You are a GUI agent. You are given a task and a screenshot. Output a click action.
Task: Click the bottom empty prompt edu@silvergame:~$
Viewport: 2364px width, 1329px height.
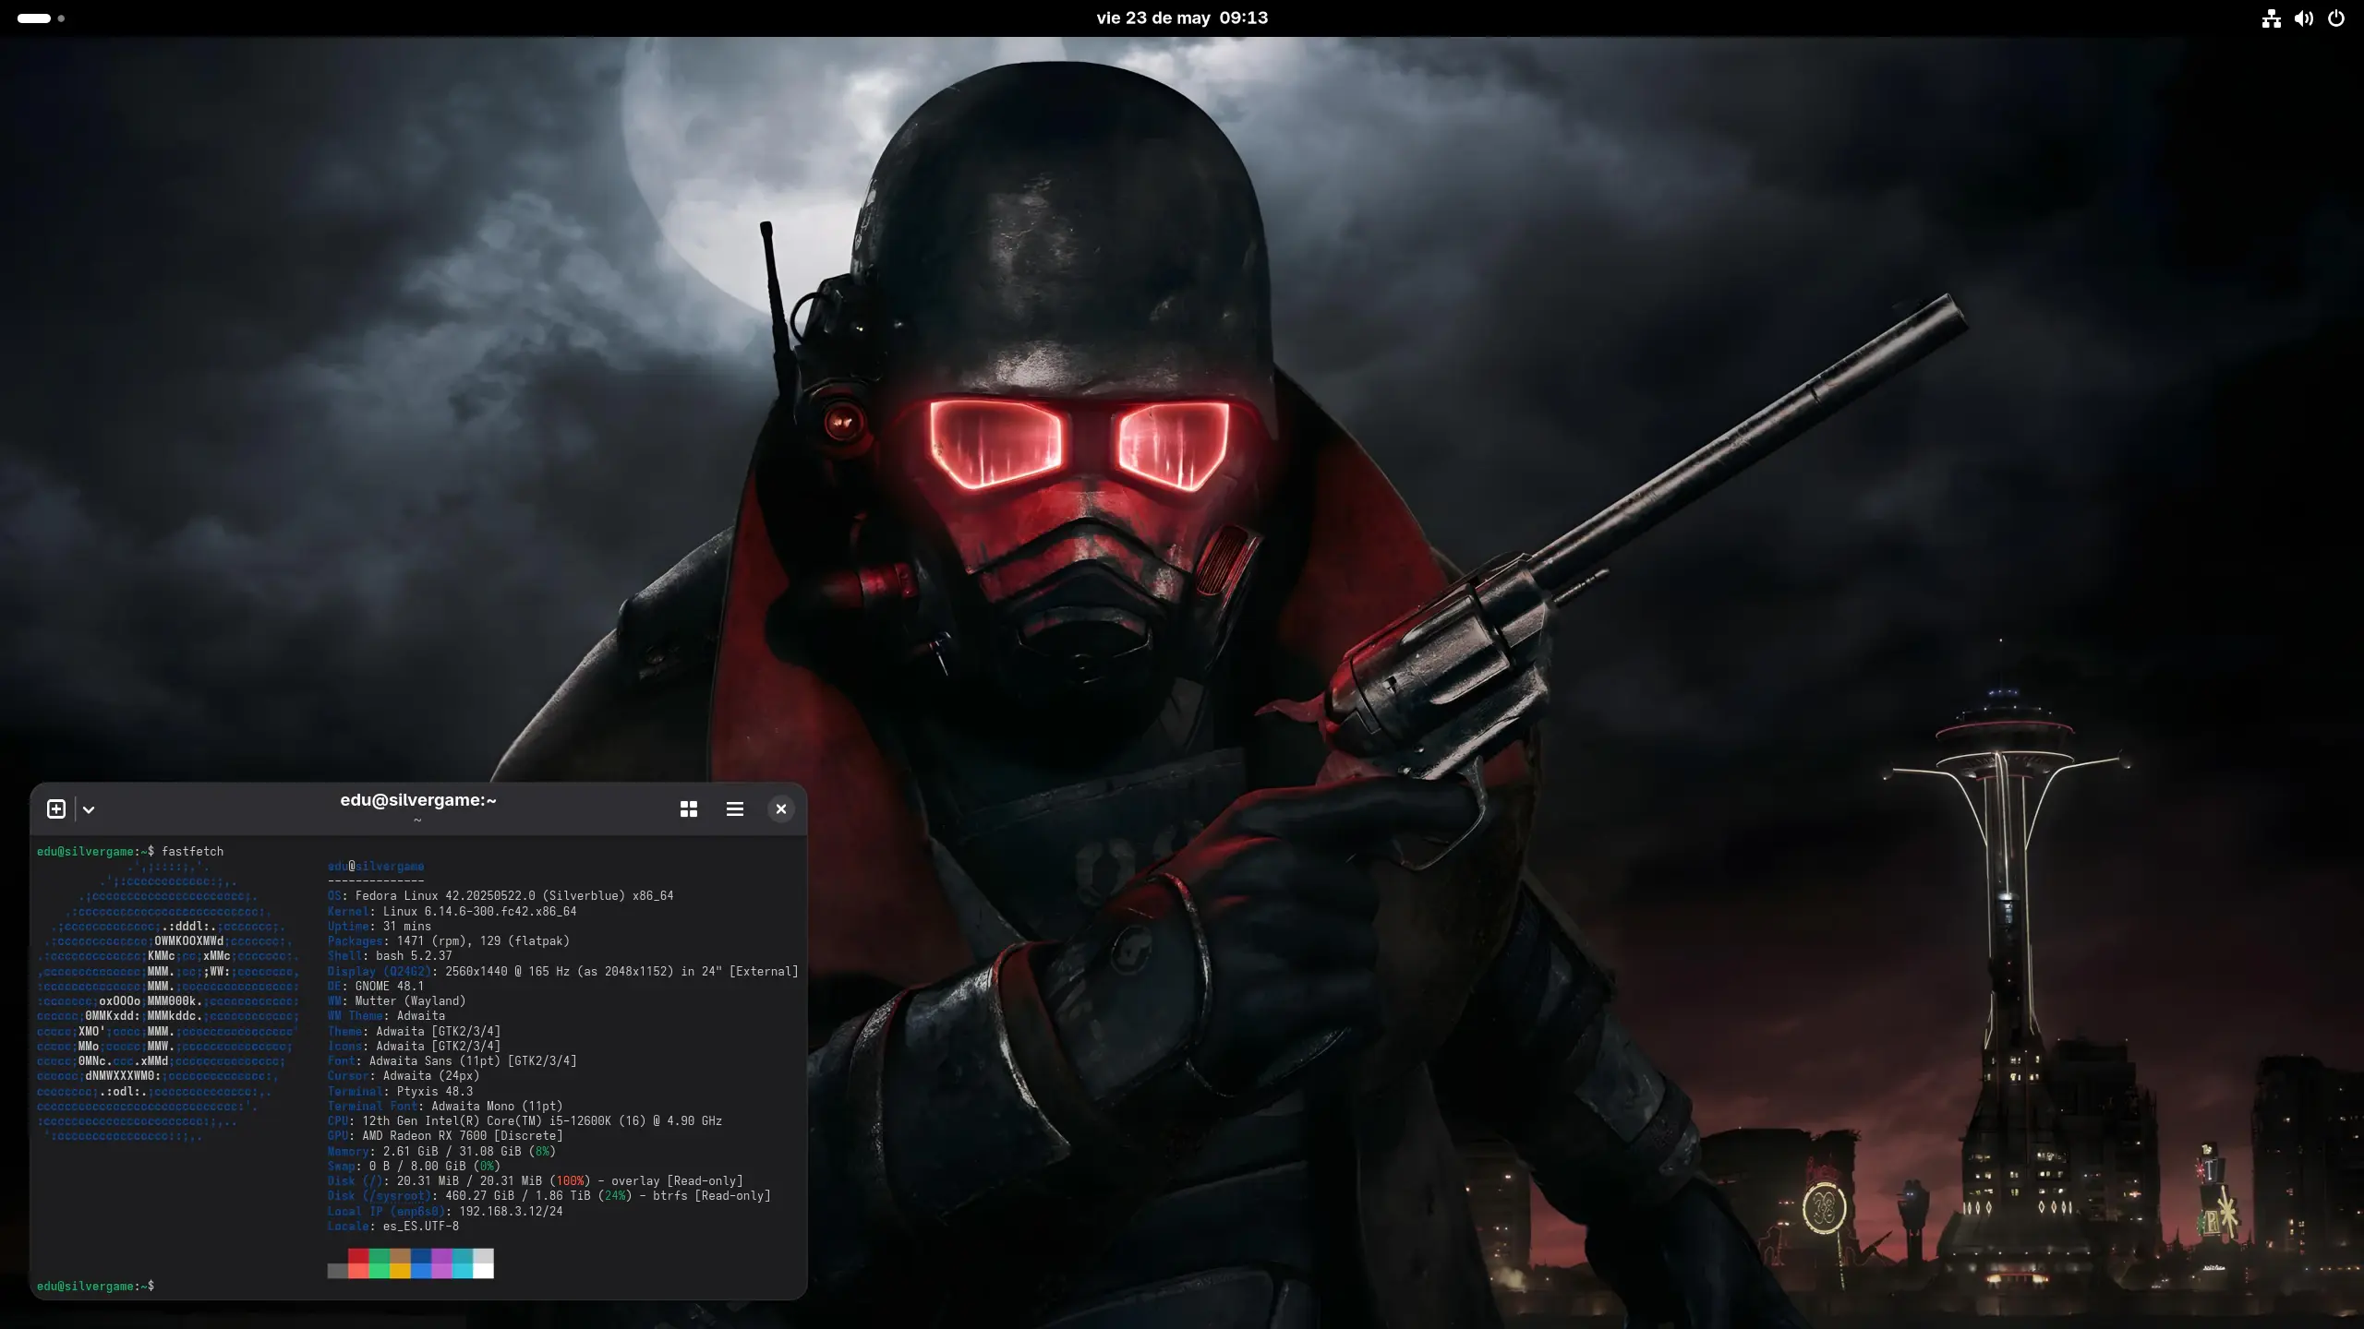[x=95, y=1286]
